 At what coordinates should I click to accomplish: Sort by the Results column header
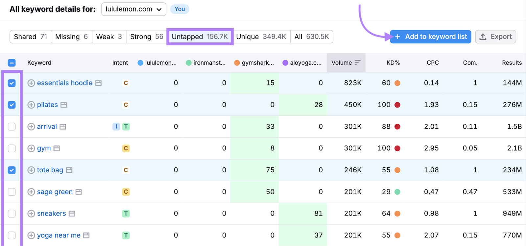512,62
